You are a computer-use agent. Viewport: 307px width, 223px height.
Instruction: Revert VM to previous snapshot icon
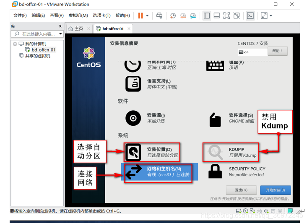tap(183, 16)
